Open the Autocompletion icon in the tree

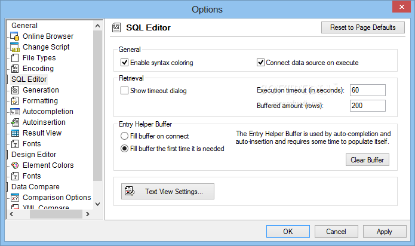(x=15, y=112)
